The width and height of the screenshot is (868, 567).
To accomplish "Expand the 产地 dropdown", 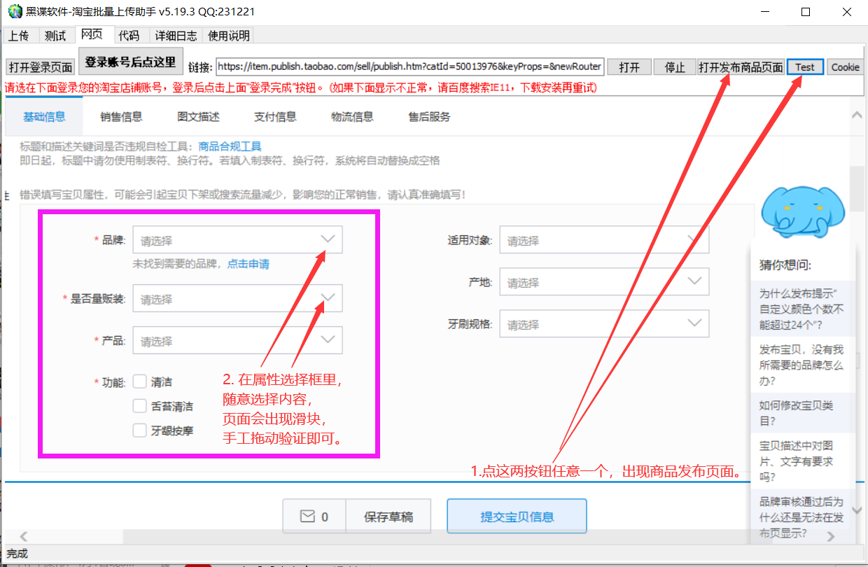I will (x=604, y=282).
